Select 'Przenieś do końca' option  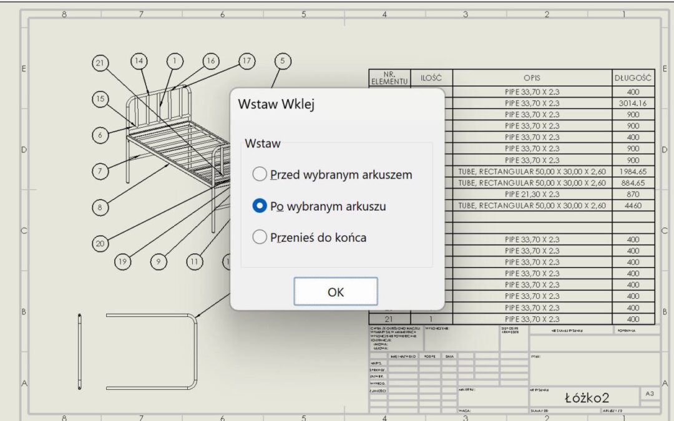pyautogui.click(x=260, y=237)
